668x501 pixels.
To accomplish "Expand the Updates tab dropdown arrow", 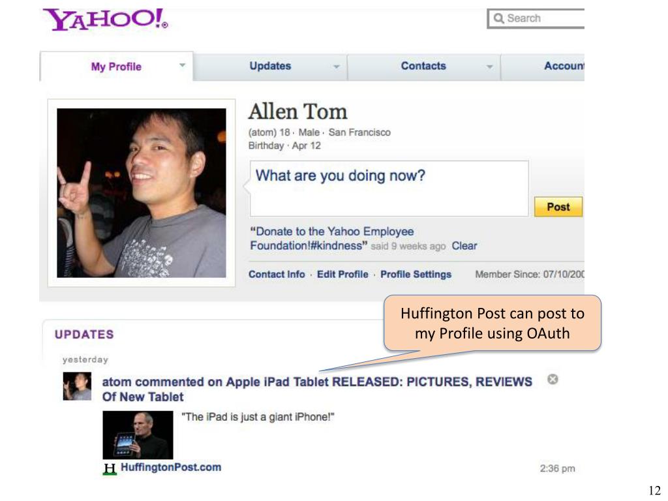I will [x=337, y=67].
